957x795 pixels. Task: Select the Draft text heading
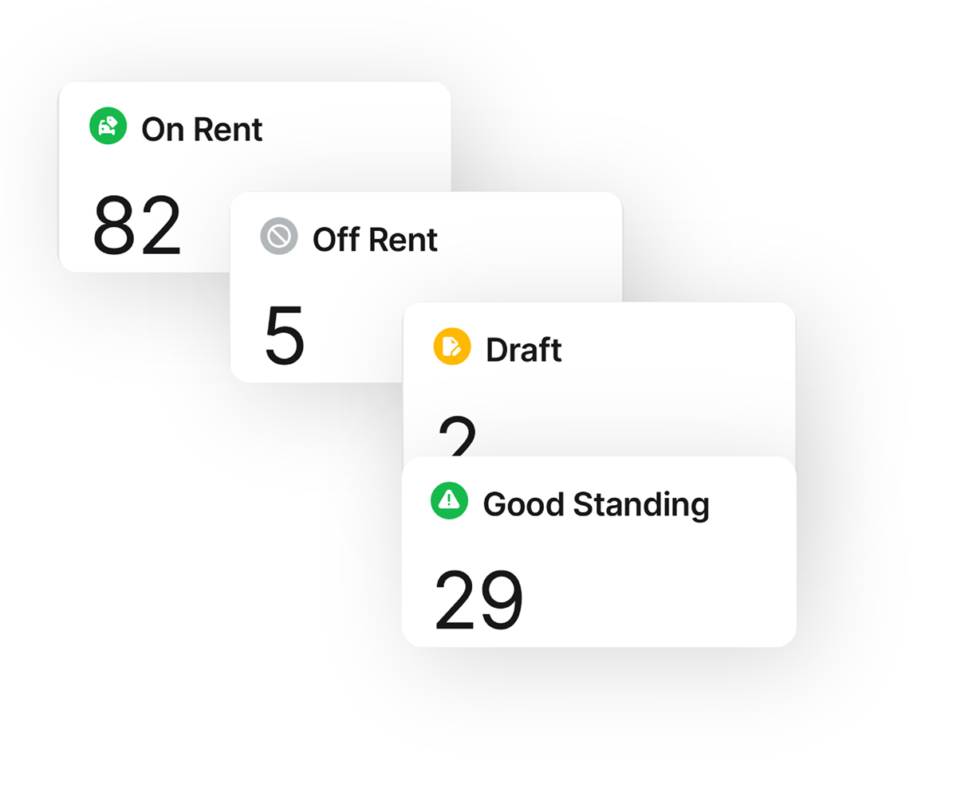tap(524, 349)
